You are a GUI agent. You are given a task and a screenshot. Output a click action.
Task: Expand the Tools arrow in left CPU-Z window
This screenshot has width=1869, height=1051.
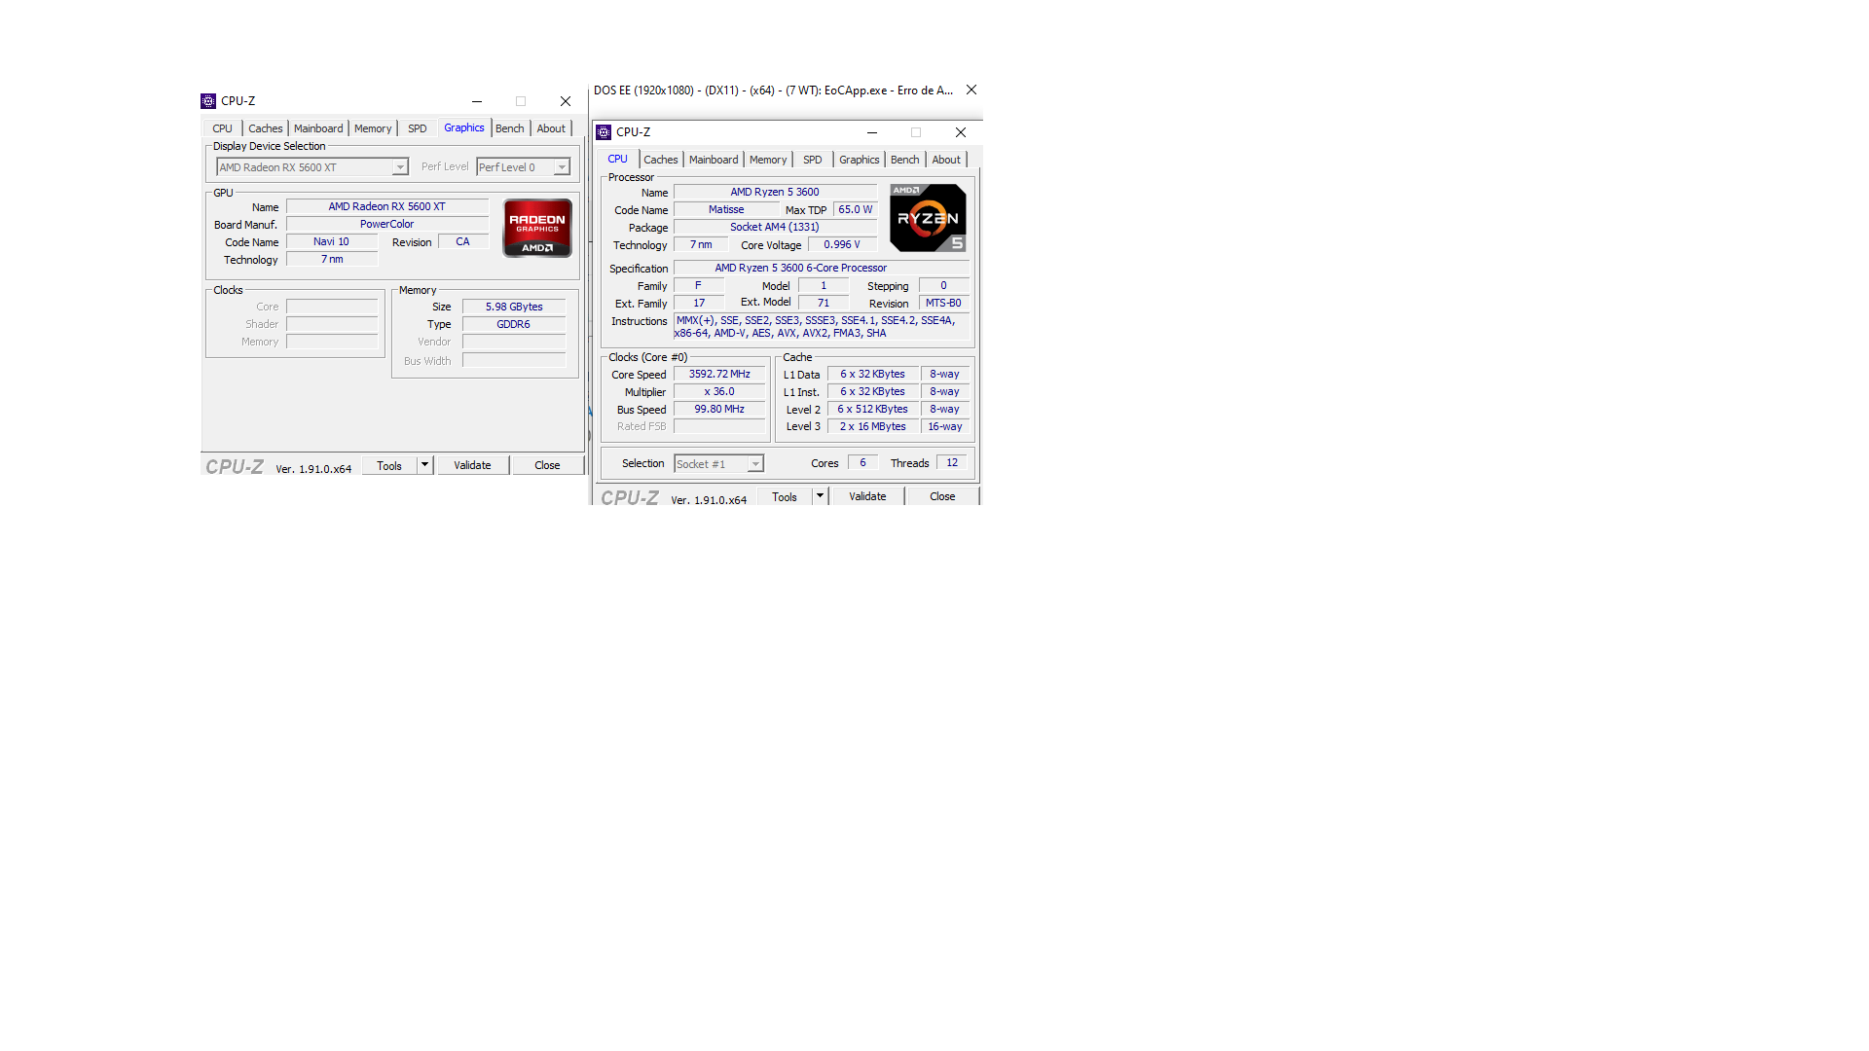(424, 465)
